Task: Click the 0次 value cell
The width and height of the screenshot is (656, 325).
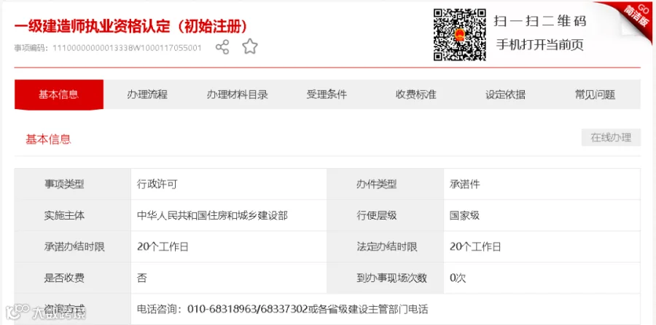Action: [542, 278]
